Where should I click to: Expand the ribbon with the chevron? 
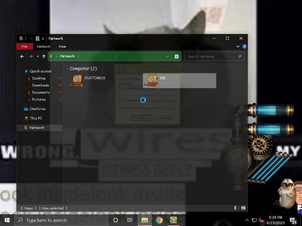238,46
